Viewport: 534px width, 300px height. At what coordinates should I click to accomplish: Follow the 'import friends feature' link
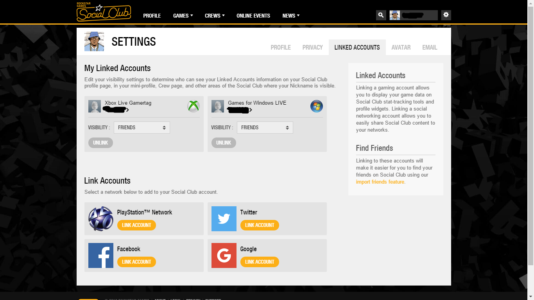click(x=380, y=182)
